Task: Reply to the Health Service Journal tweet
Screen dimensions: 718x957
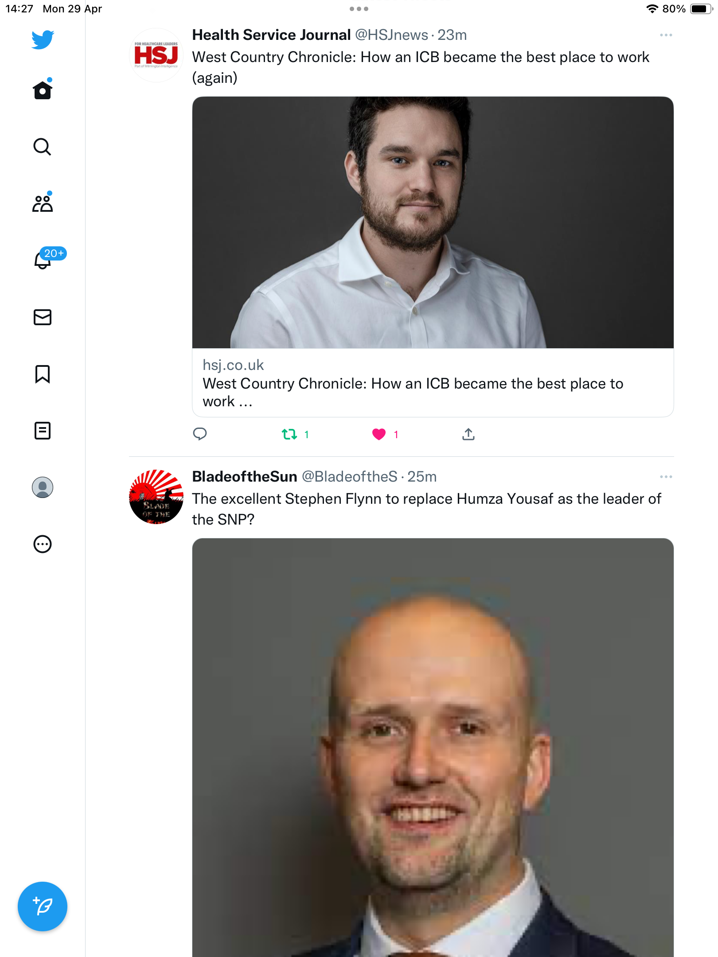Action: 200,434
